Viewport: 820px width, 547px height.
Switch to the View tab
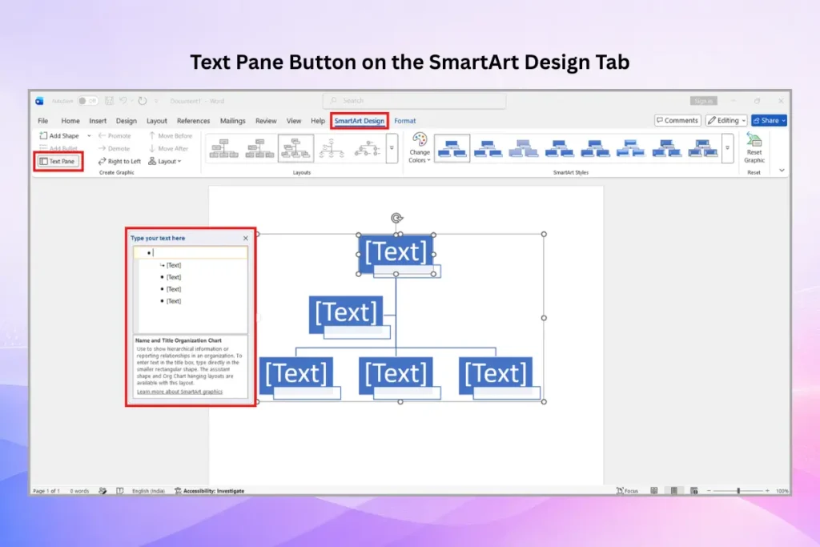[x=293, y=121]
